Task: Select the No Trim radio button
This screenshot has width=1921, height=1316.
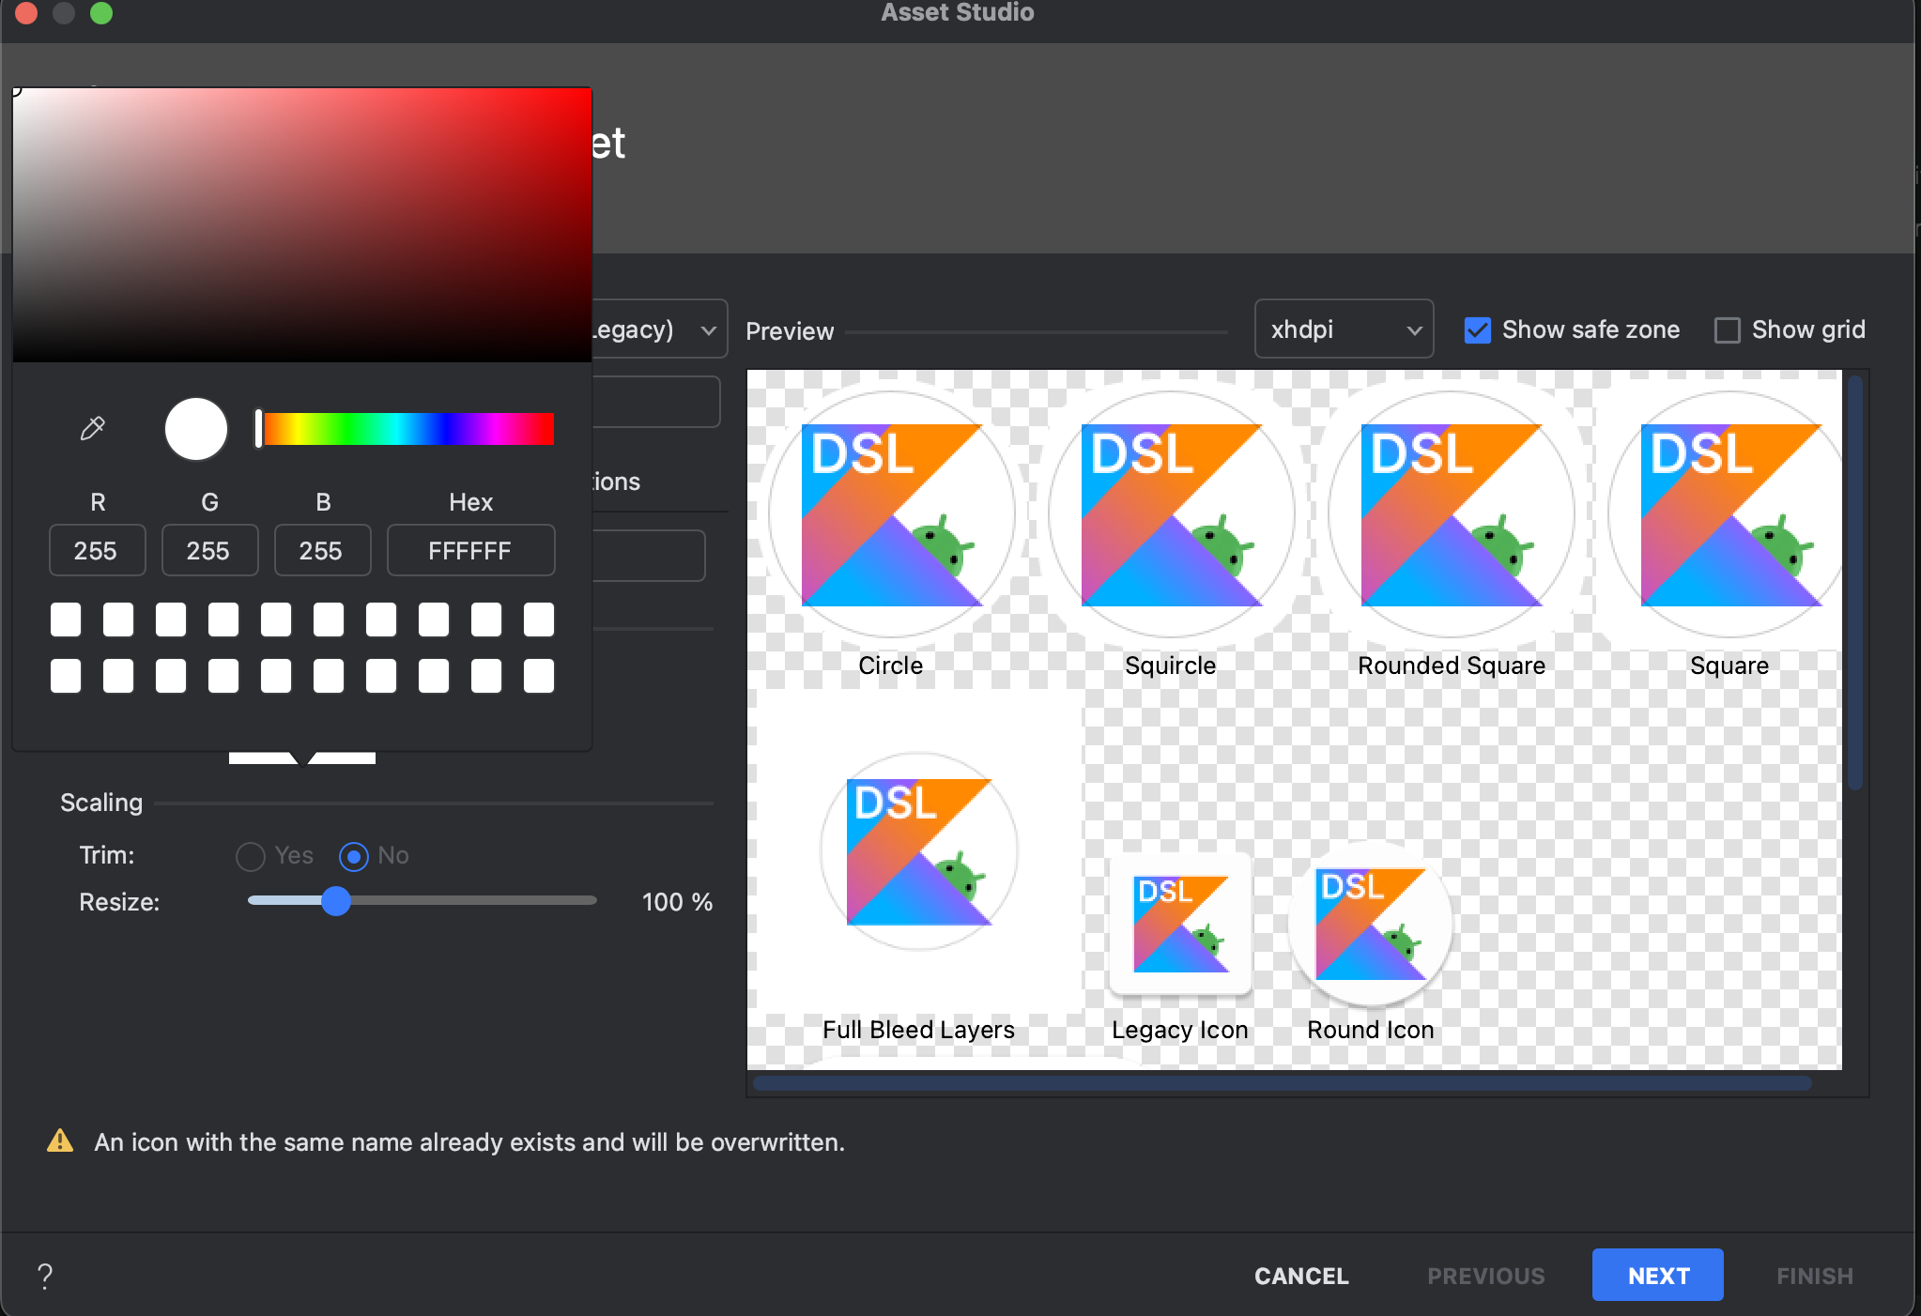Action: [354, 856]
